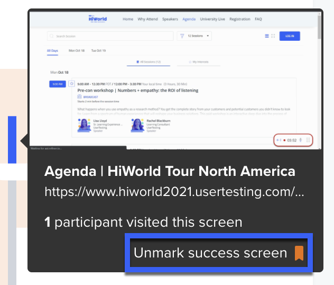Click Lisa Lloyd's avatar
This screenshot has height=285, width=334.
click(84, 126)
